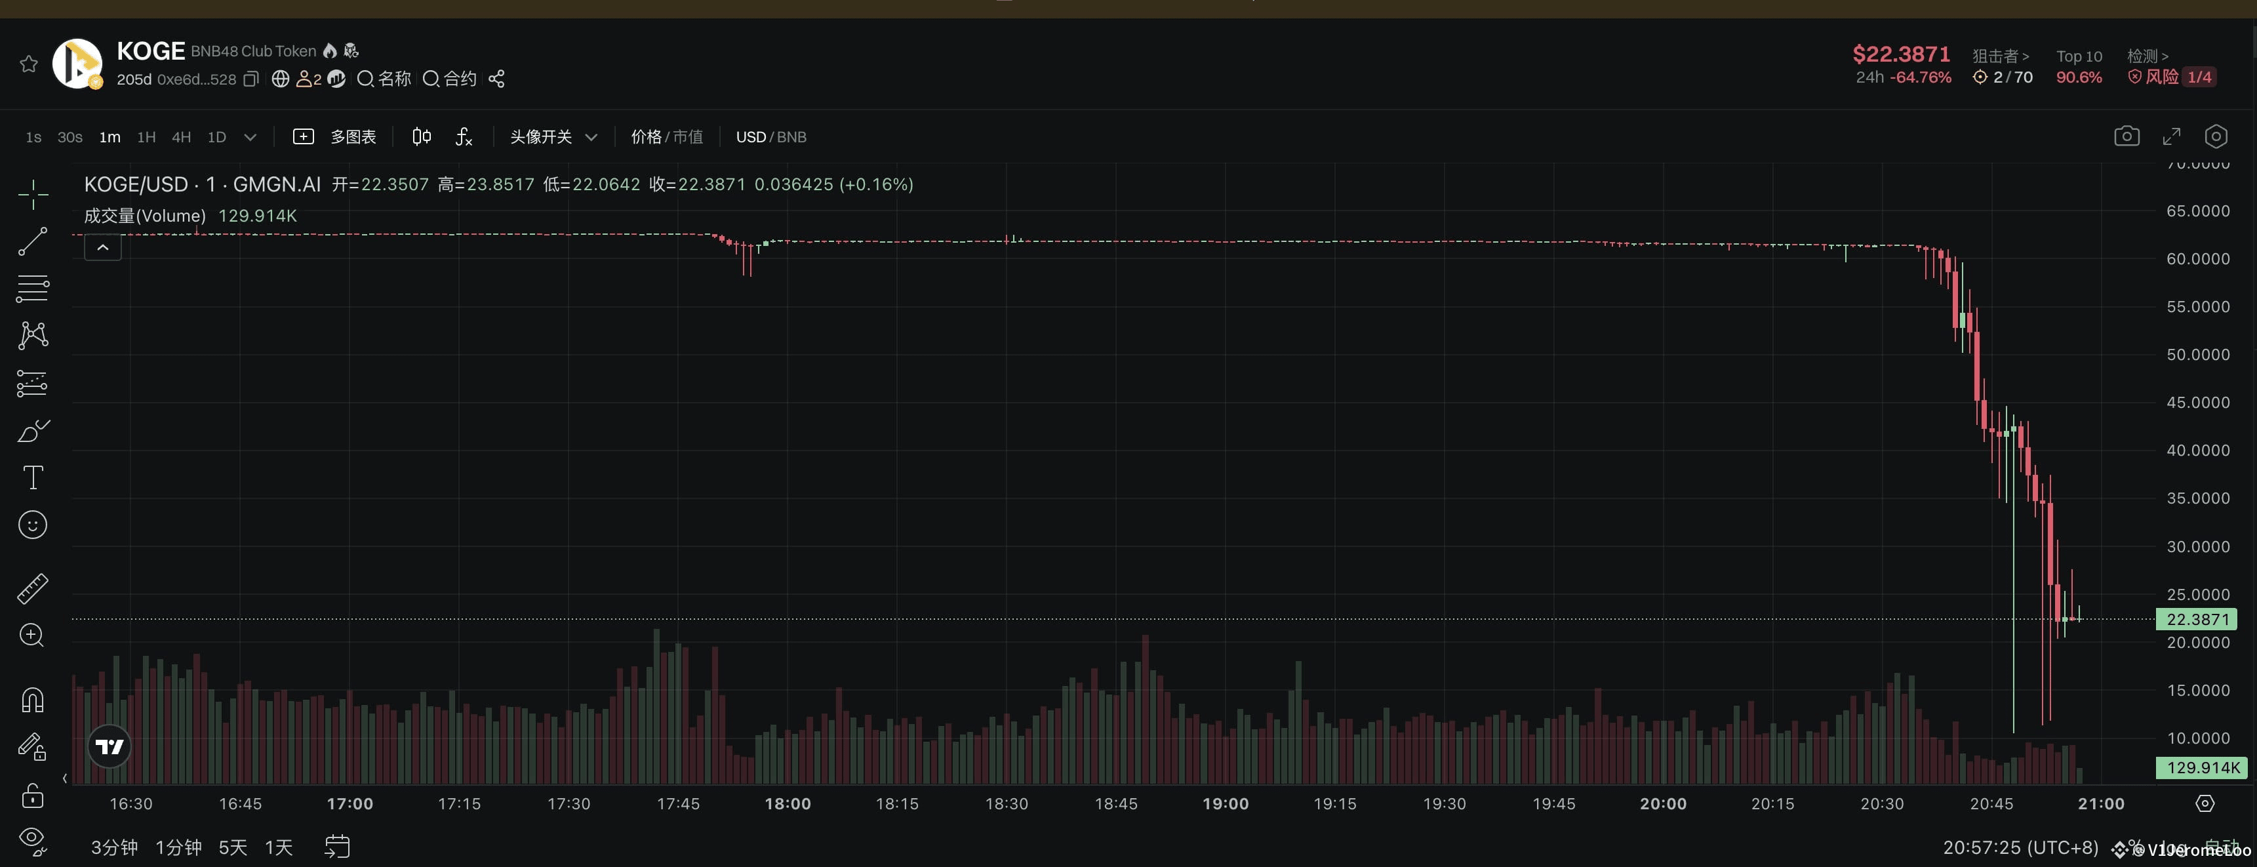Take a chart snapshot with camera icon
The height and width of the screenshot is (867, 2257).
pos(2127,136)
